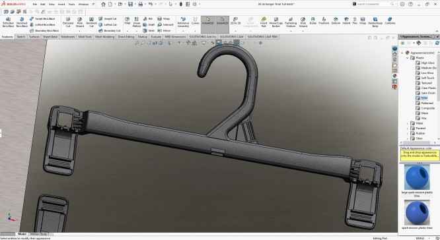Select the Satin Finish plastic folder
Viewport: 440px width, 240px height.
tap(425, 93)
